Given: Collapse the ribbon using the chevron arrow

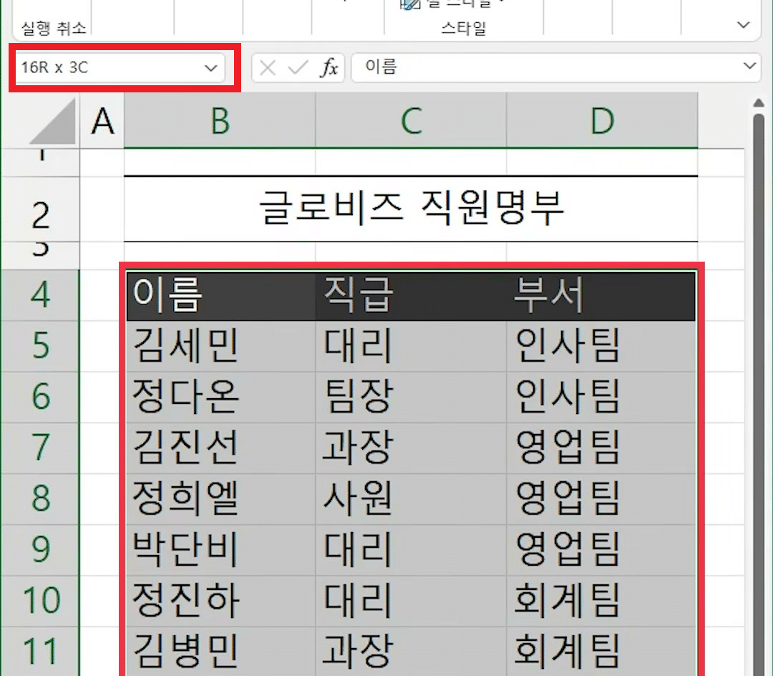Looking at the screenshot, I should pyautogui.click(x=744, y=24).
